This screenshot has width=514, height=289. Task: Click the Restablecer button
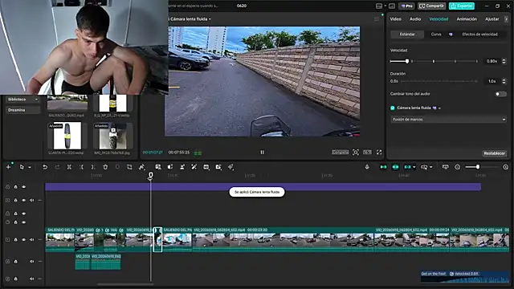click(495, 153)
